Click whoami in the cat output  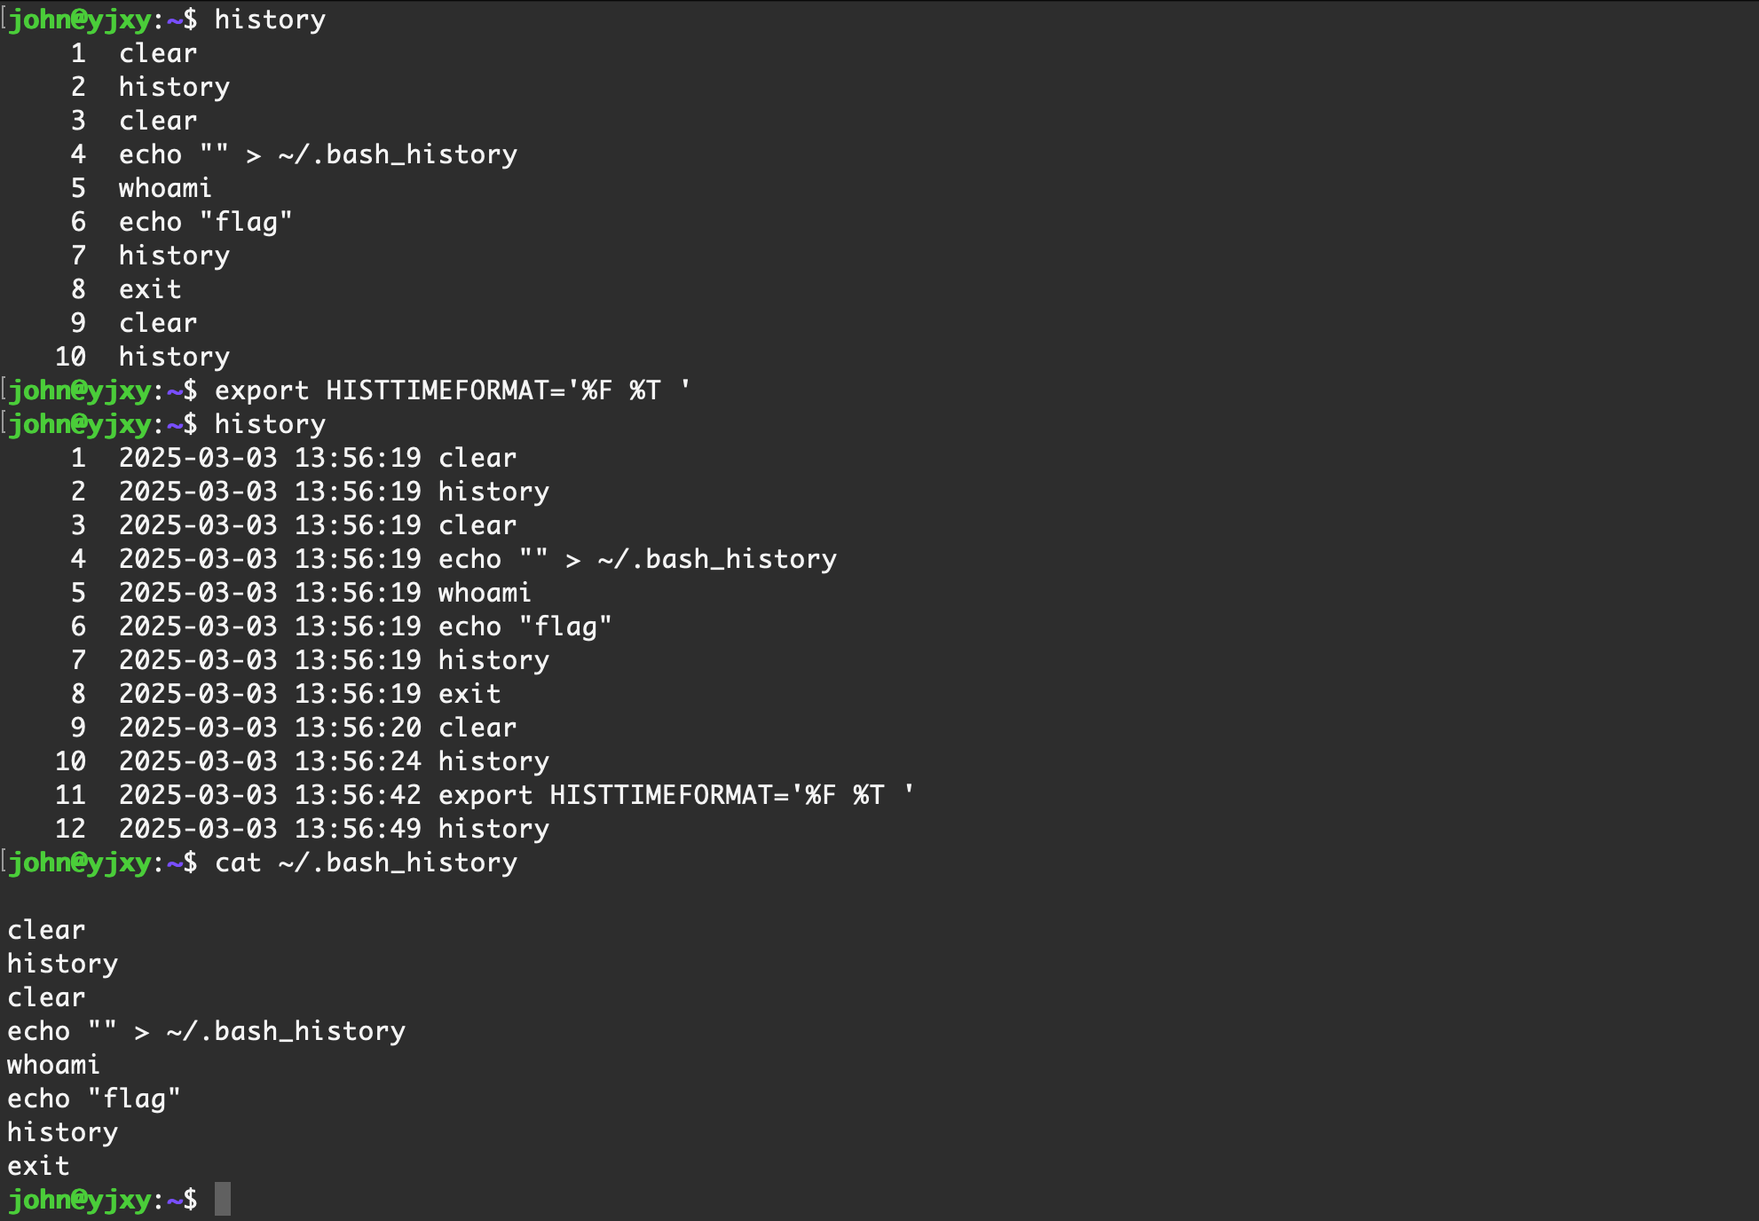point(53,1065)
